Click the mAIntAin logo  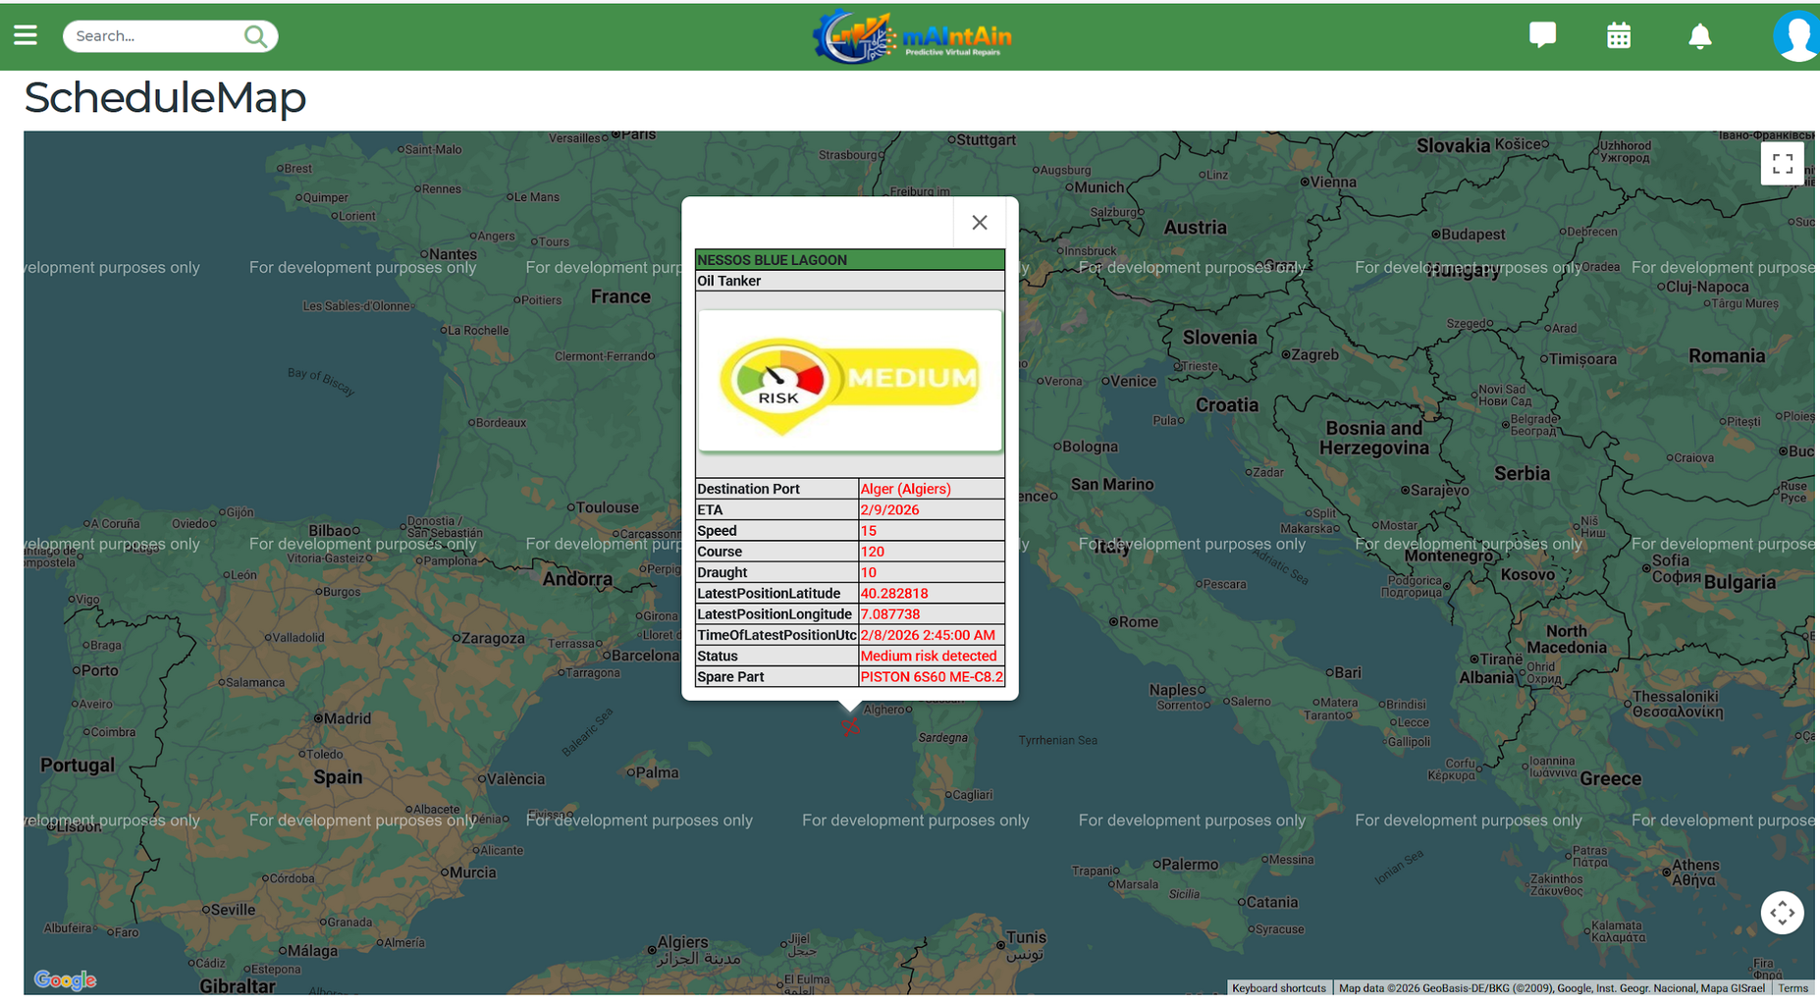[x=912, y=37]
